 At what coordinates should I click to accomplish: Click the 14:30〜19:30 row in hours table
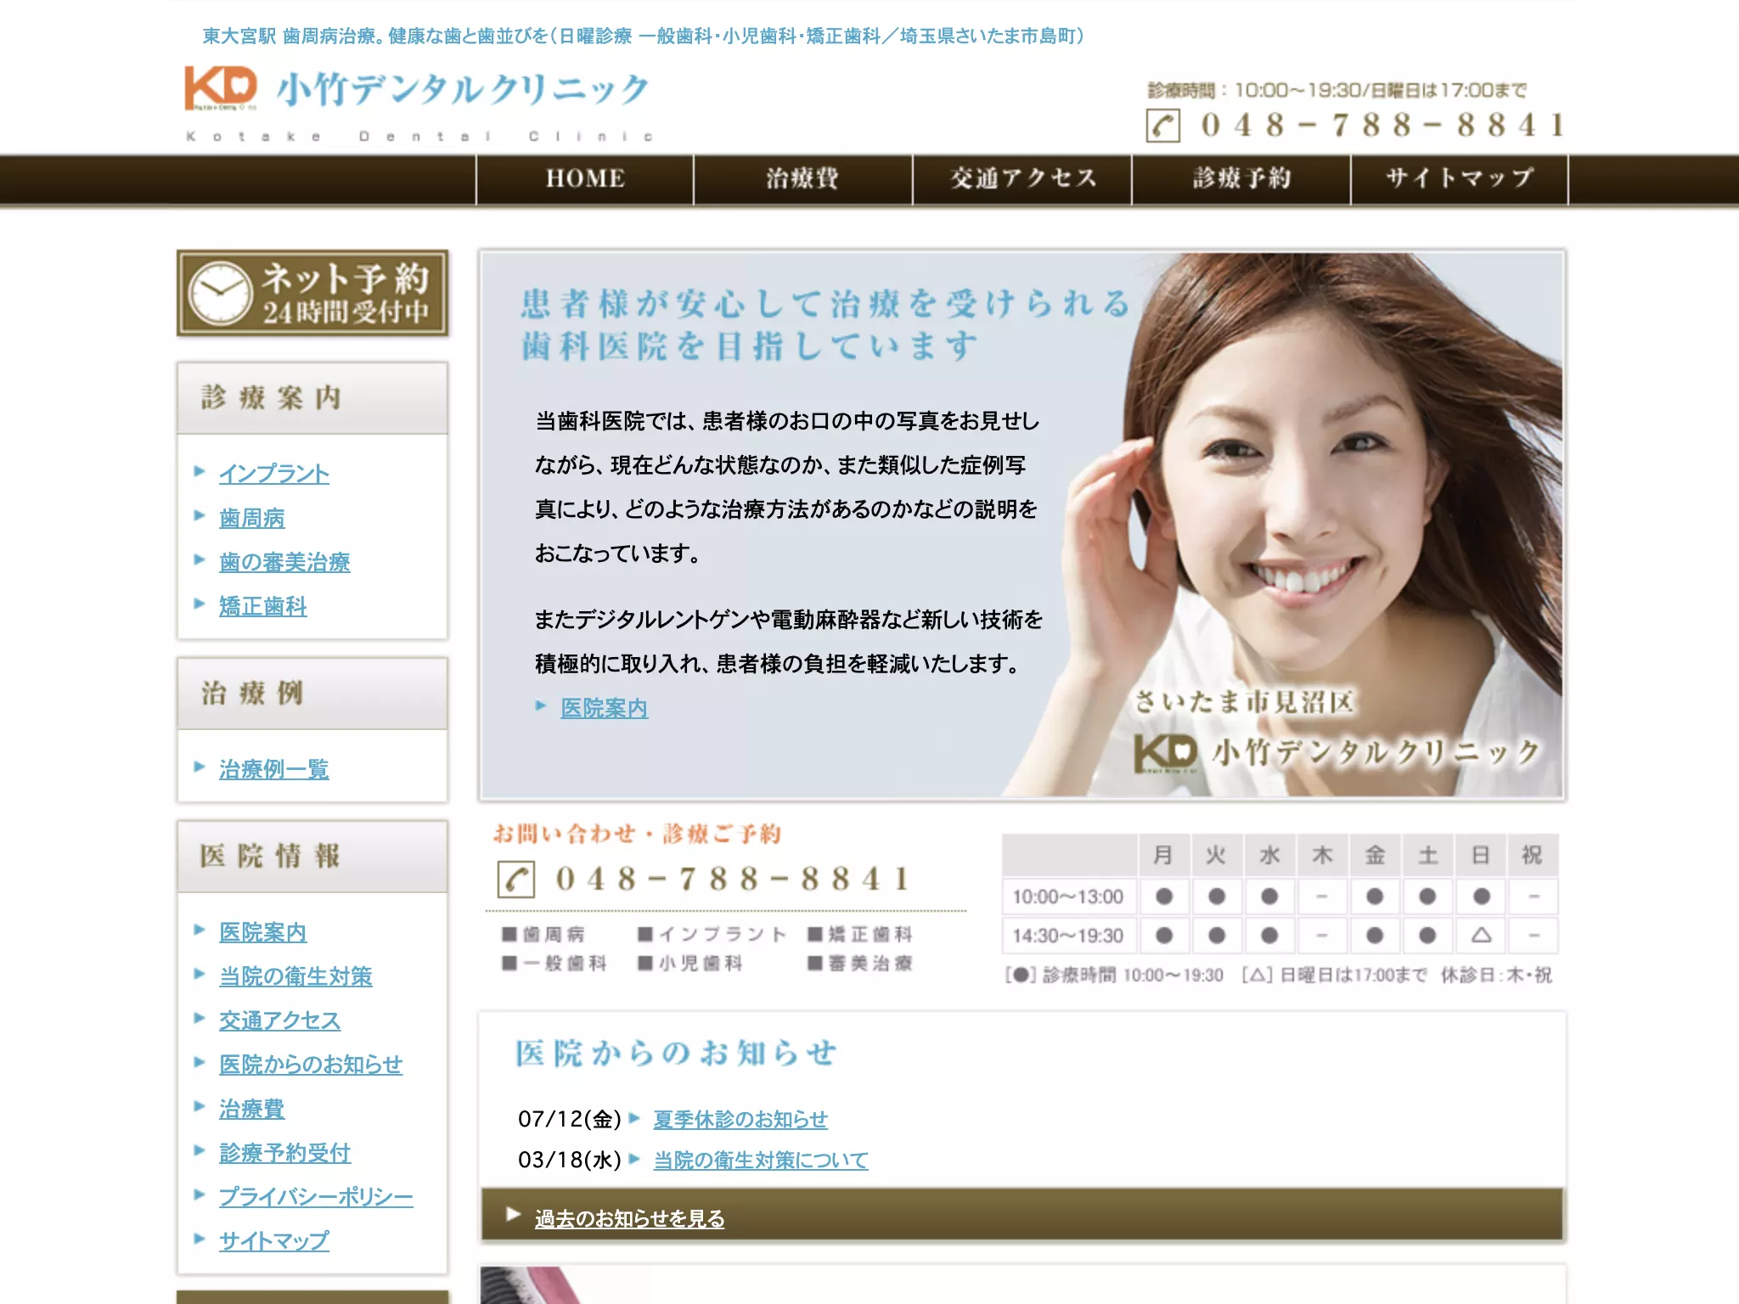pyautogui.click(x=1280, y=936)
